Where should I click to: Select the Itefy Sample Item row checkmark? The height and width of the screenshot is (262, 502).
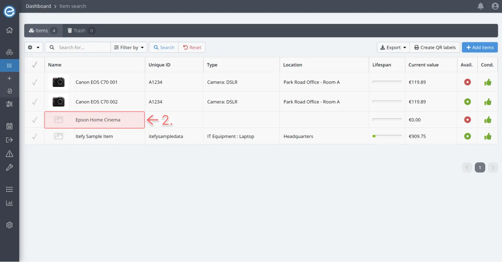point(35,136)
